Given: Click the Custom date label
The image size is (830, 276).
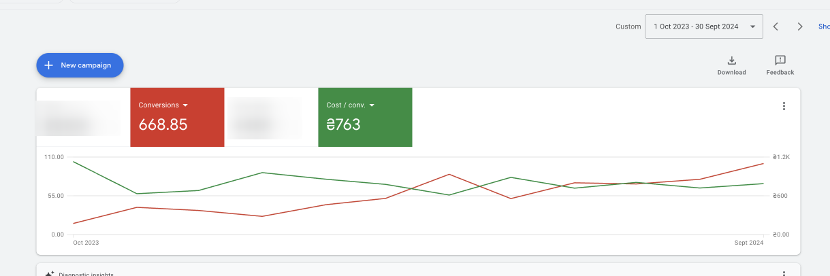Looking at the screenshot, I should (628, 27).
